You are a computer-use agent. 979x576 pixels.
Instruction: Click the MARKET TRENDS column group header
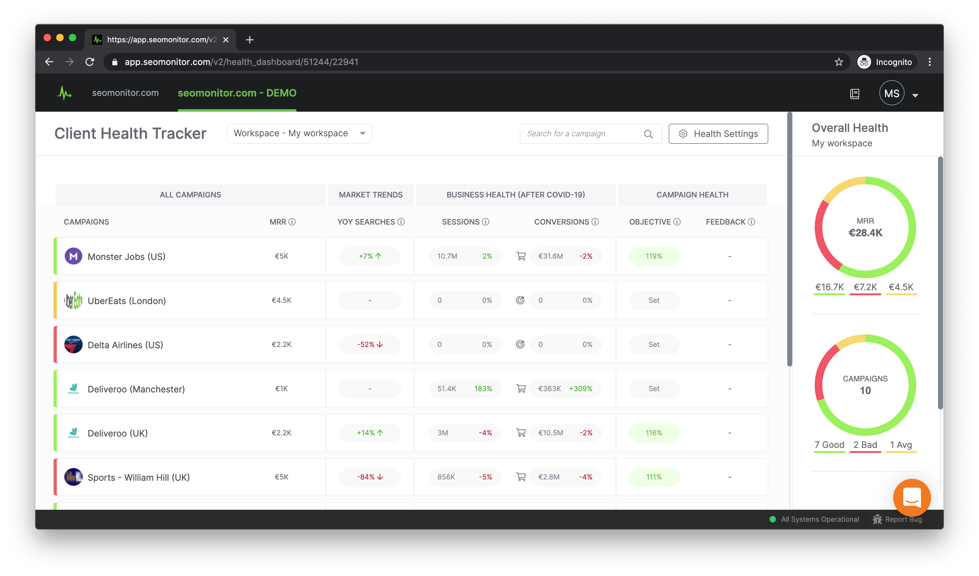pyautogui.click(x=371, y=195)
